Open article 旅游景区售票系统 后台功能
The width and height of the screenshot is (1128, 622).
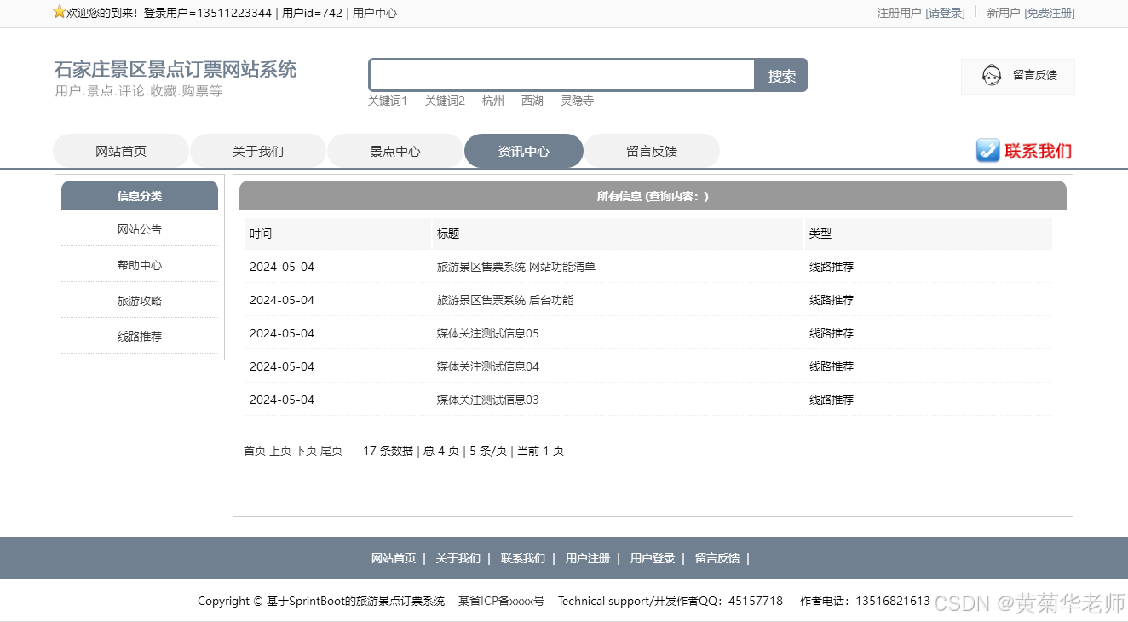click(x=505, y=300)
